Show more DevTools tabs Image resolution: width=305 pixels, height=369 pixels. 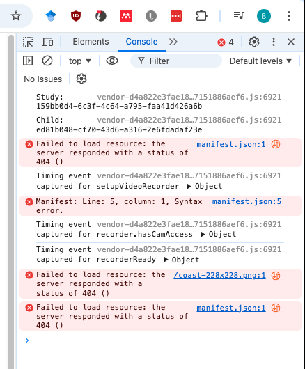[x=173, y=42]
